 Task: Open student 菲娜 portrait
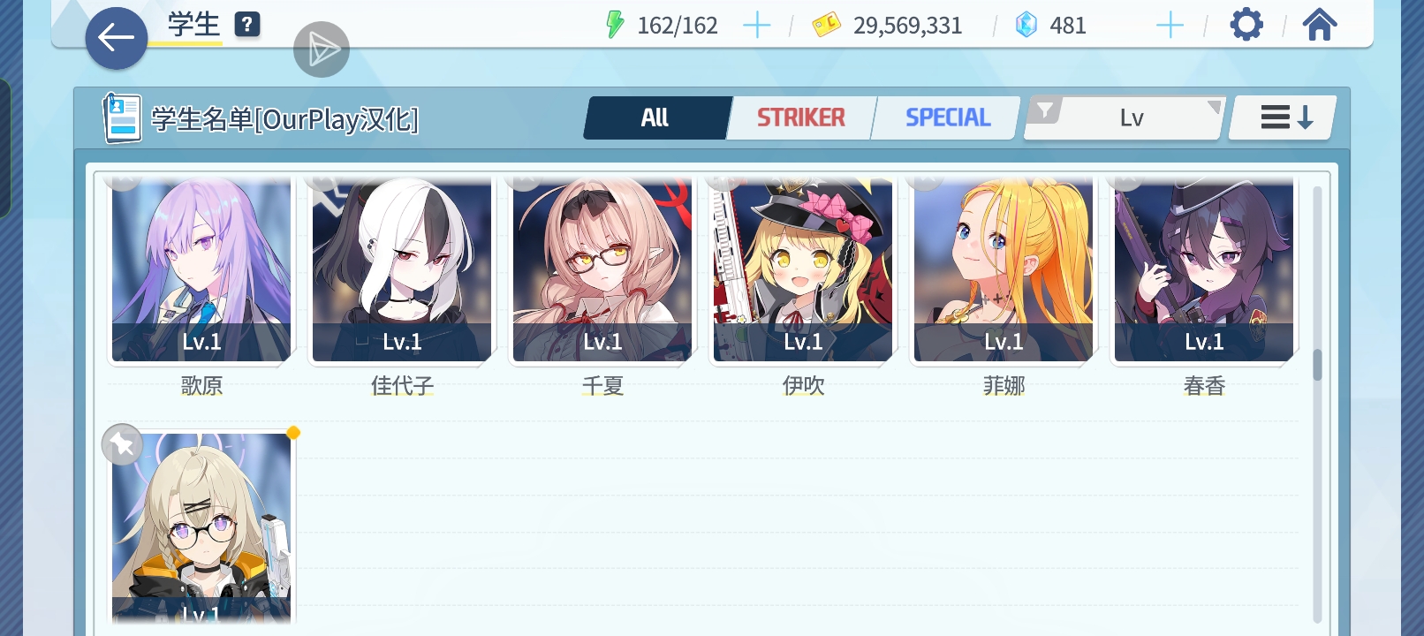[1004, 269]
